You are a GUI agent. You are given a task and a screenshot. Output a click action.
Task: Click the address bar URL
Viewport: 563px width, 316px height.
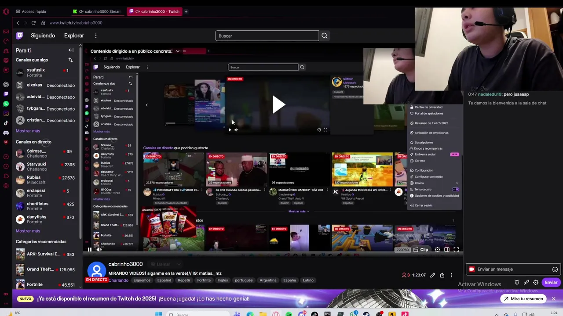(x=76, y=23)
